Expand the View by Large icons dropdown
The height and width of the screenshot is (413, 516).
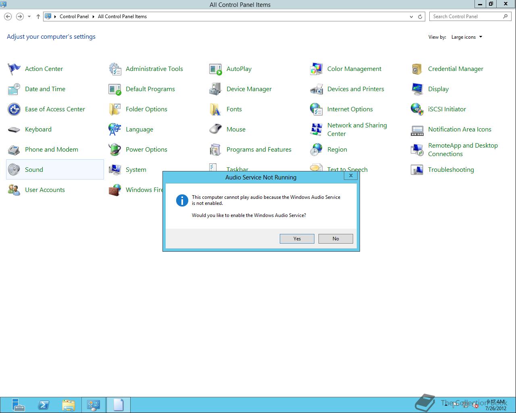pyautogui.click(x=467, y=37)
